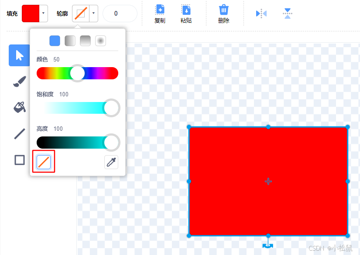Image resolution: width=360 pixels, height=255 pixels.
Task: Click the red fill color swatch
Action: (31, 14)
